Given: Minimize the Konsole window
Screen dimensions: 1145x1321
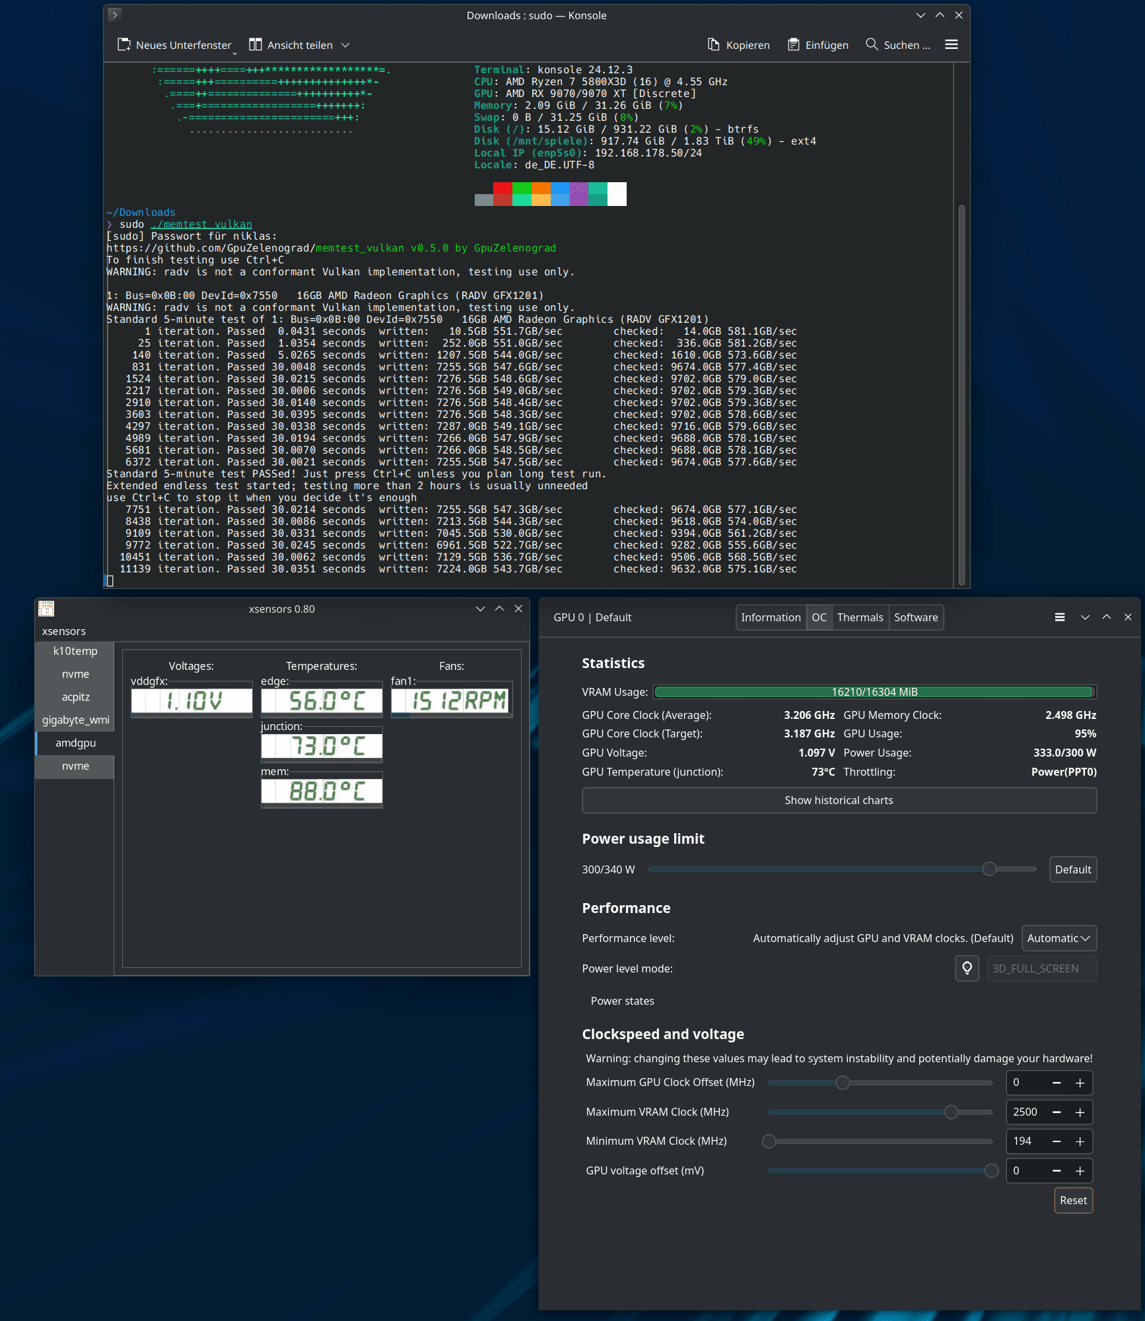Looking at the screenshot, I should pyautogui.click(x=920, y=15).
